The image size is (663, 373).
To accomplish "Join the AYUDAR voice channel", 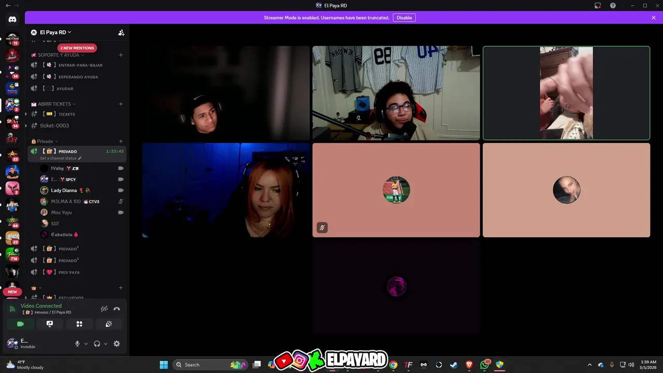I will click(x=77, y=89).
